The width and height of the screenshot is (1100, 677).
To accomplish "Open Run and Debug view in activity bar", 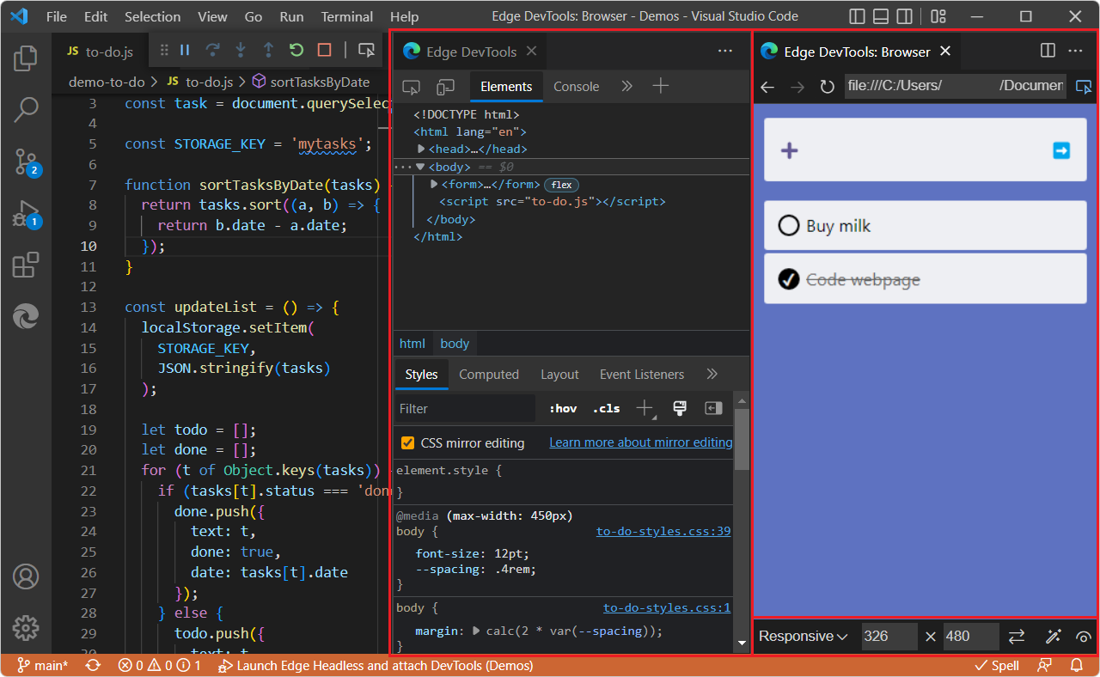I will (x=26, y=214).
